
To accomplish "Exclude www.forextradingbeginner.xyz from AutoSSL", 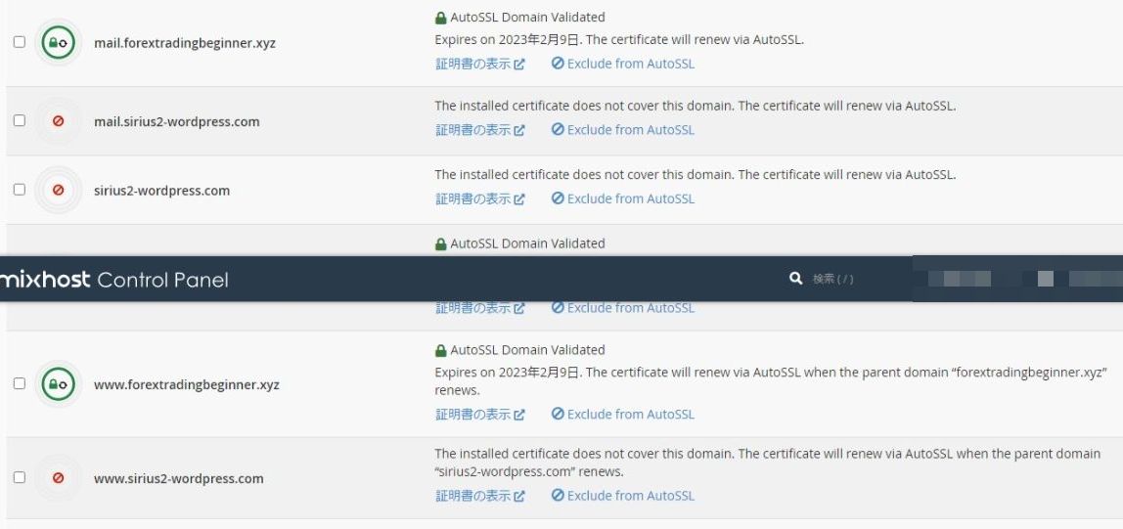I will tap(622, 415).
